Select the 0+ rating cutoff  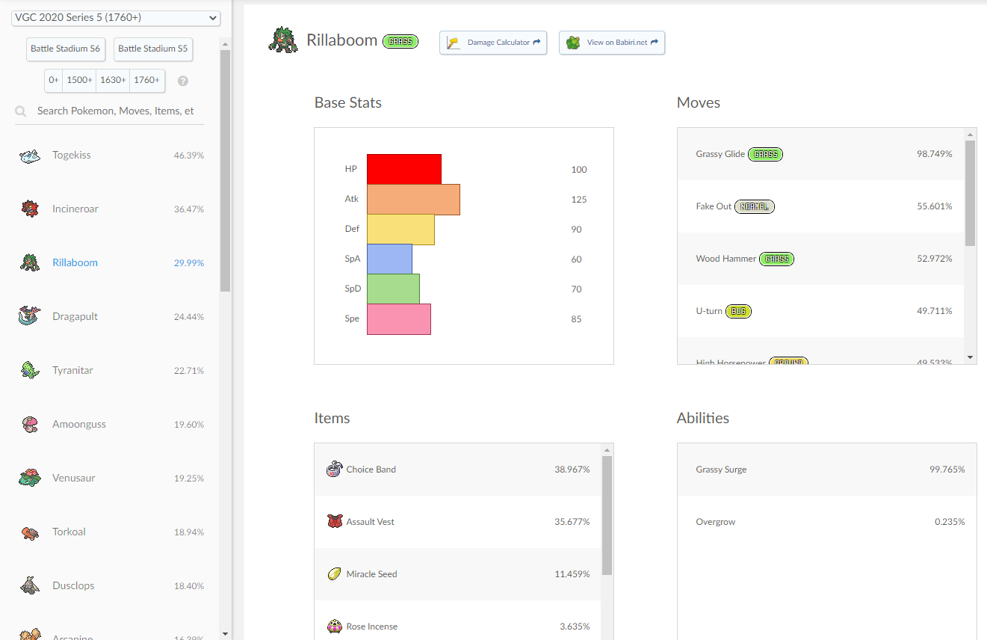[54, 80]
